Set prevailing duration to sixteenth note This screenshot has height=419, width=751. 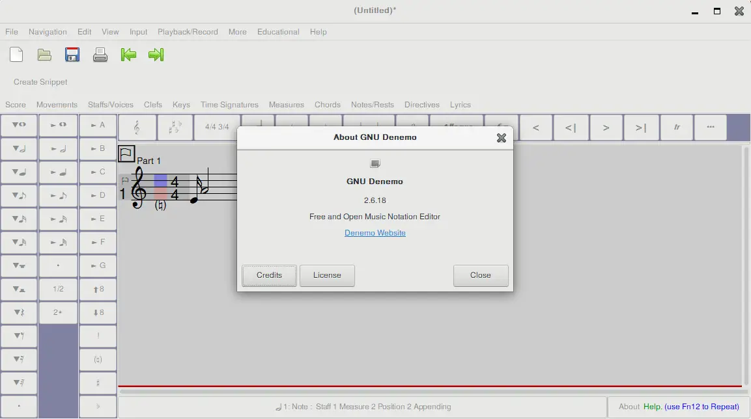[x=59, y=219]
